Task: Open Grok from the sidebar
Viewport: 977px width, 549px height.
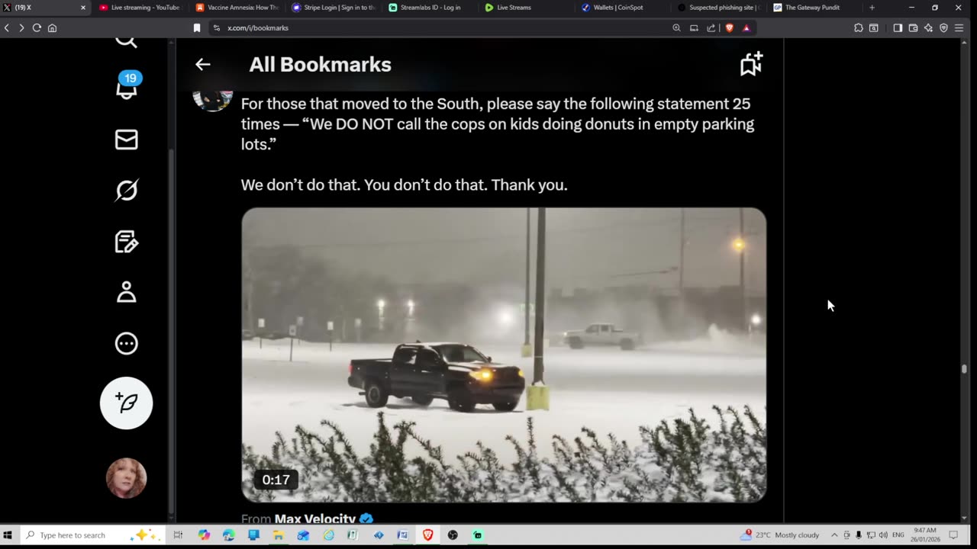Action: click(x=127, y=191)
